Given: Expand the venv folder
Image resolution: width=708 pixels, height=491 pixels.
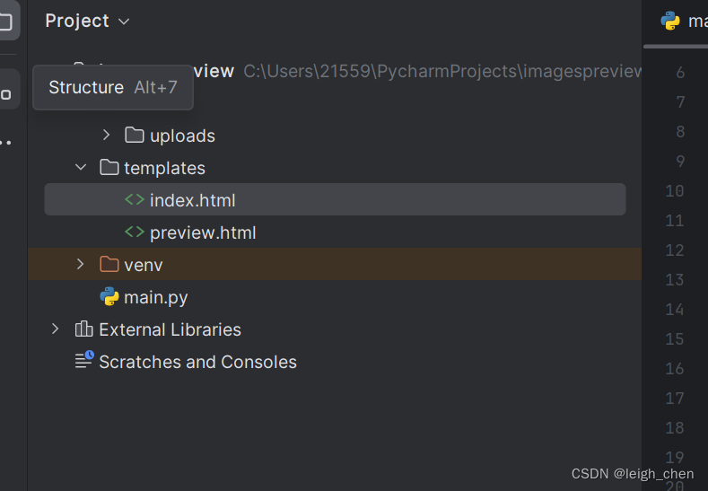Looking at the screenshot, I should (81, 264).
